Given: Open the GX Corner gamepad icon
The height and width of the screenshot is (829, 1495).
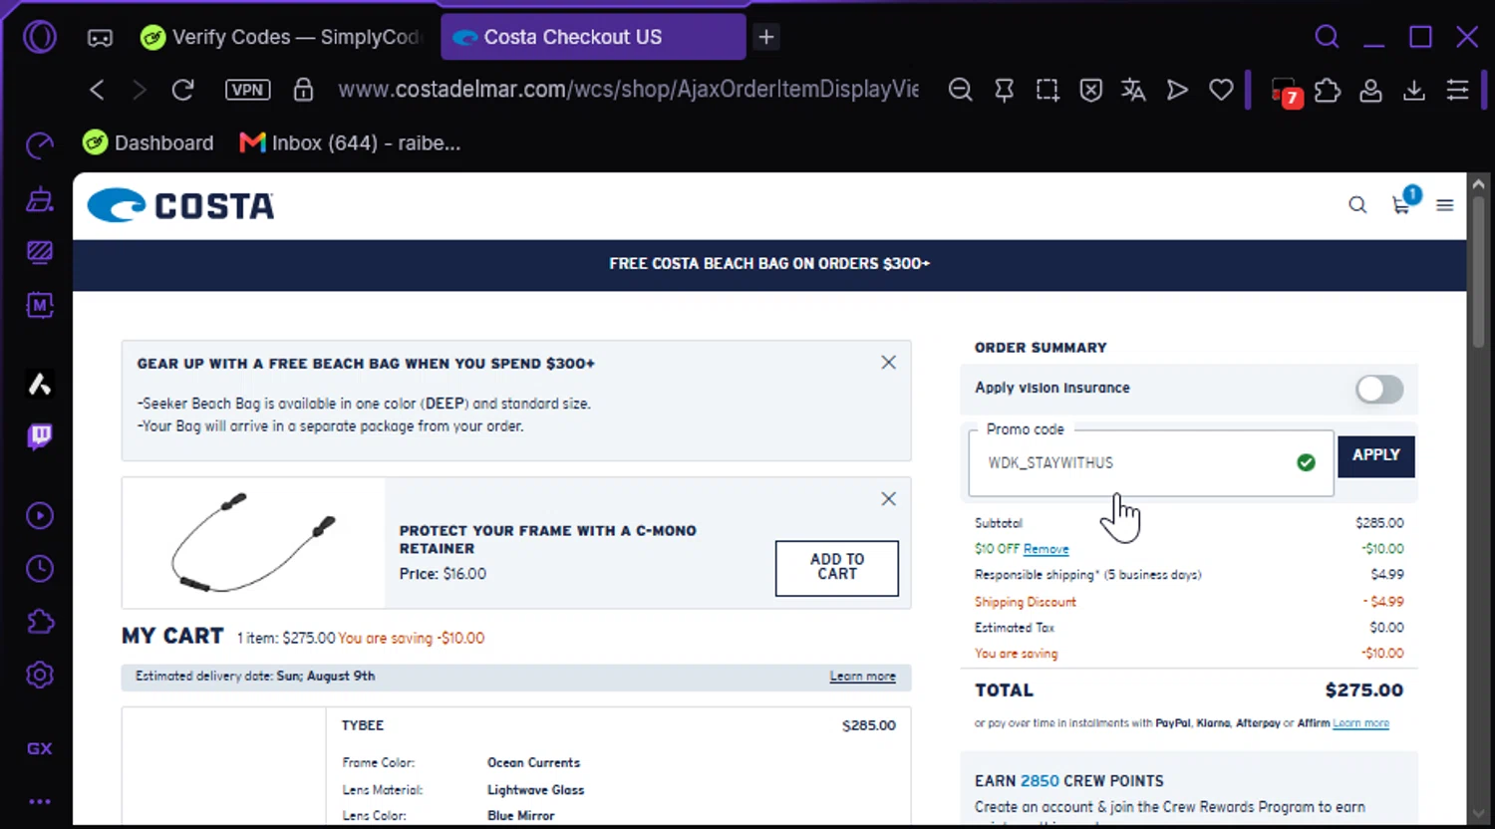Looking at the screenshot, I should click(100, 38).
